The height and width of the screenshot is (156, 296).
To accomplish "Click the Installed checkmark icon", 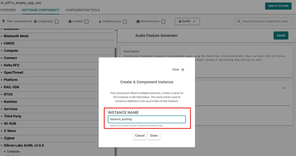I will point(70,22).
